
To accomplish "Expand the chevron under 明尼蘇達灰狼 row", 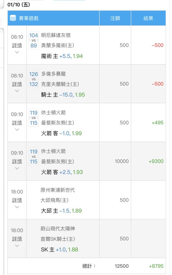I will 17,52.
